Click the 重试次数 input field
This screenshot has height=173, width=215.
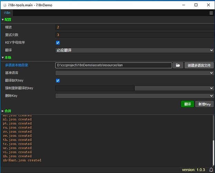tap(135, 35)
